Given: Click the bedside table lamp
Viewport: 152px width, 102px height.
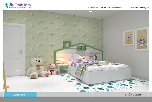Looking at the screenshot, I should coord(62,59).
